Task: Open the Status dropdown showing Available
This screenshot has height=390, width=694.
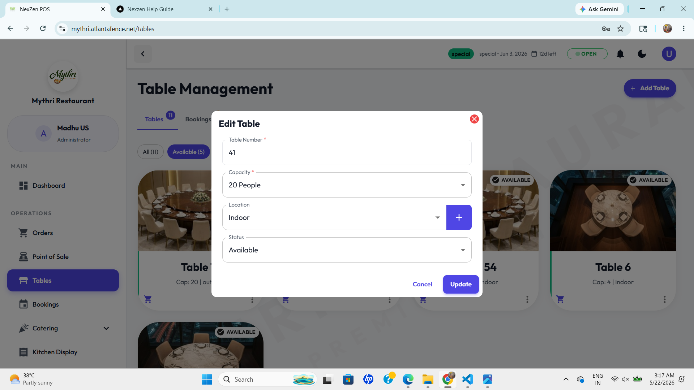Action: (x=347, y=250)
